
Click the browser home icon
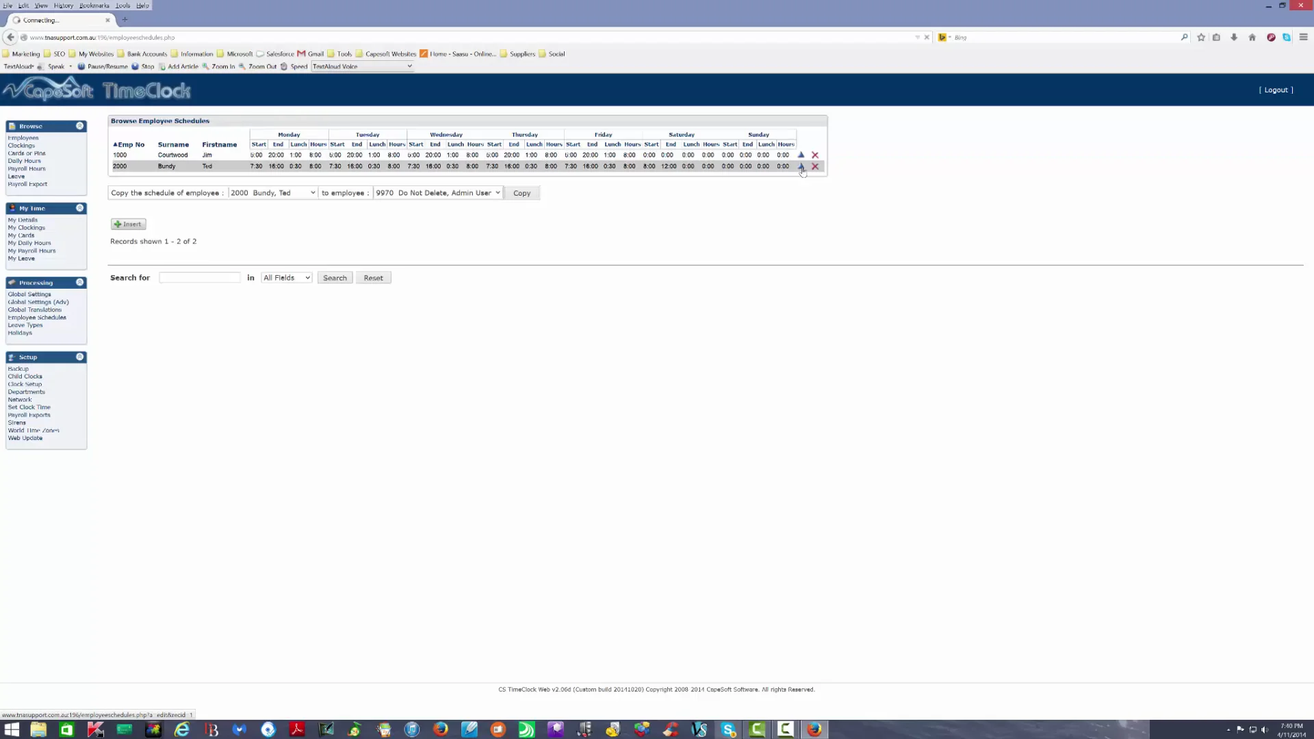click(x=1252, y=38)
